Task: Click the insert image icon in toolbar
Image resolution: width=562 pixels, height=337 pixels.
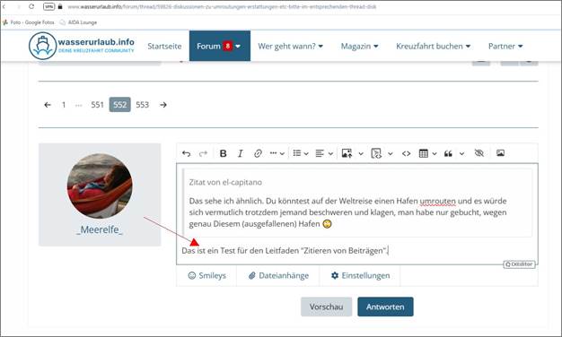Action: point(500,153)
